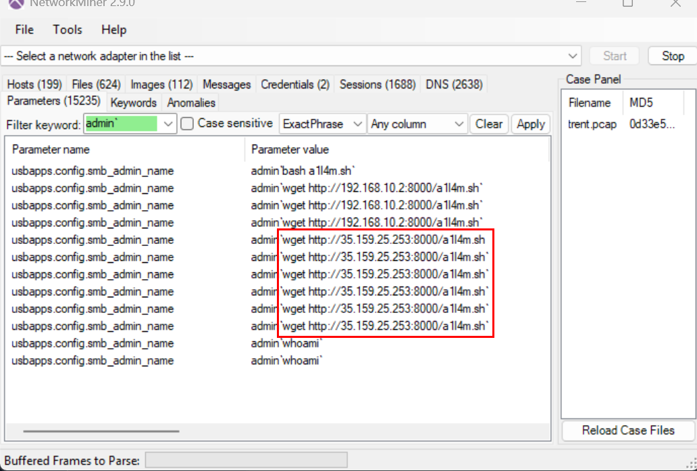697x471 pixels.
Task: Click the Clear filter button
Action: click(489, 124)
